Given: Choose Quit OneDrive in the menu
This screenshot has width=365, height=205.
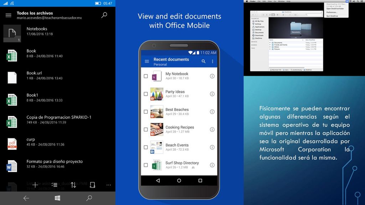Looking at the screenshot, I should tap(332, 16).
